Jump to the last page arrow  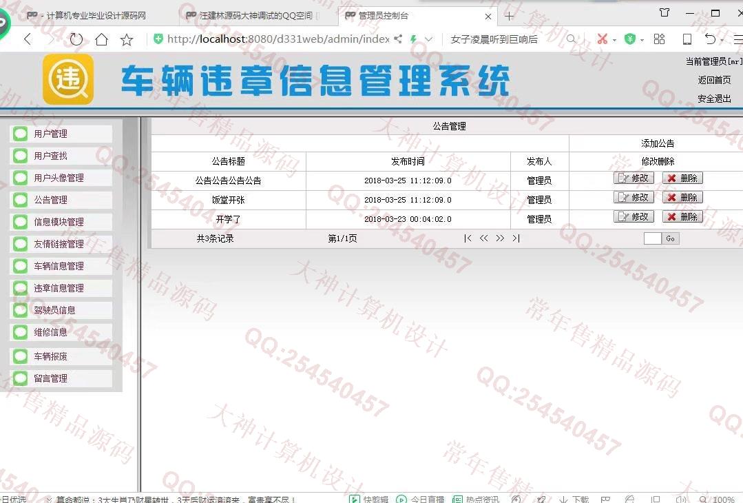coord(516,238)
